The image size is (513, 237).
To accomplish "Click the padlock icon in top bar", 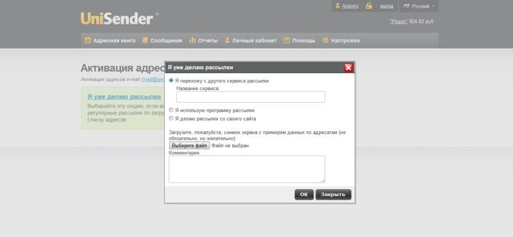I will 369,6.
